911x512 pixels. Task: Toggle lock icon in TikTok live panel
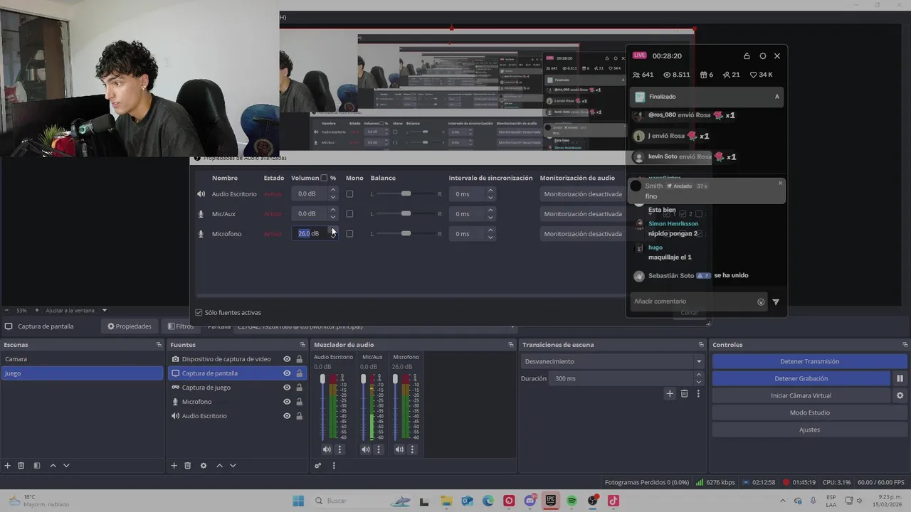click(x=747, y=56)
